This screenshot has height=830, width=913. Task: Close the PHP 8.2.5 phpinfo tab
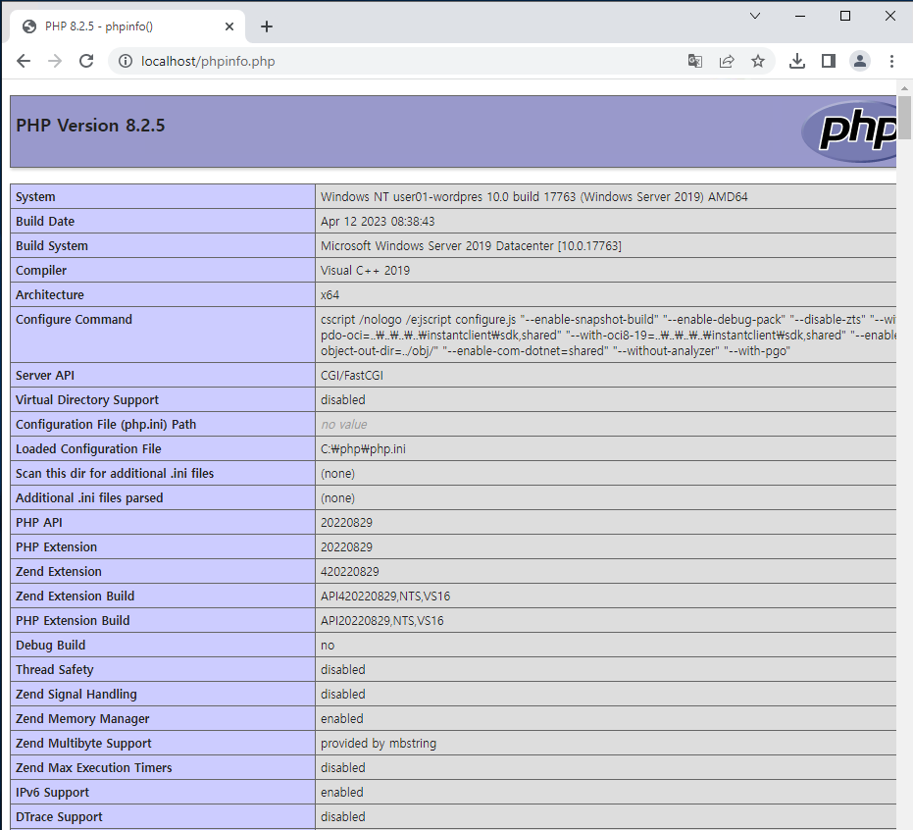pyautogui.click(x=229, y=26)
